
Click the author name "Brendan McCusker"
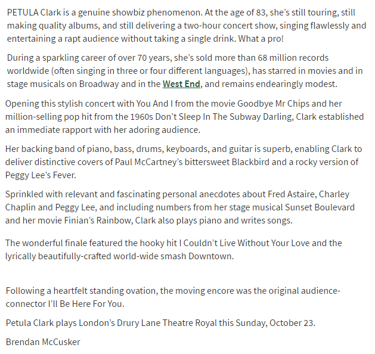43,342
